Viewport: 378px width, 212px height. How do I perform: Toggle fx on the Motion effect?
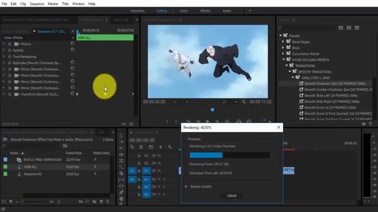9,44
